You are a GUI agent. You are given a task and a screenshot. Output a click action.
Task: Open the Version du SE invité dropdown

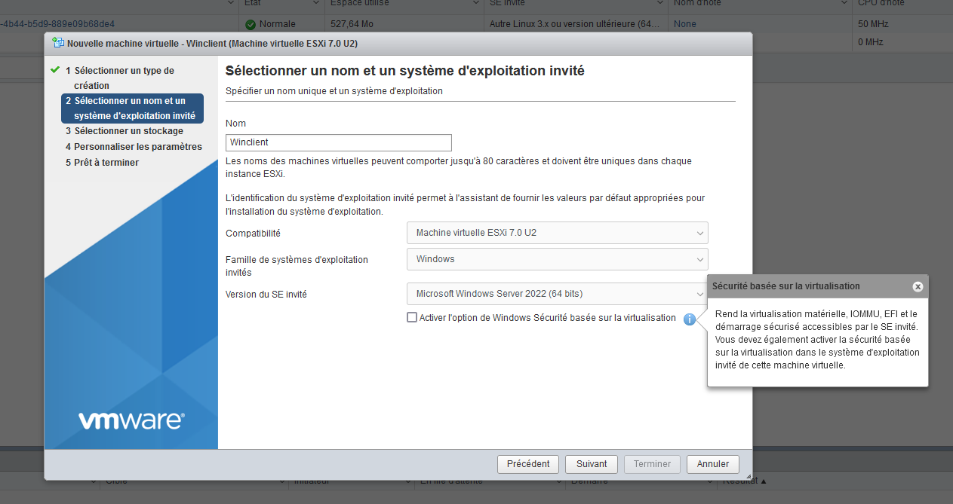(558, 294)
